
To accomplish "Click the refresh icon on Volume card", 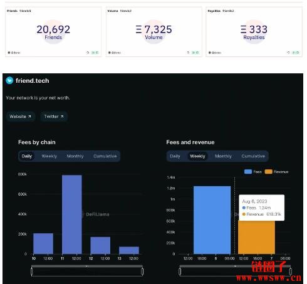I will [188, 53].
